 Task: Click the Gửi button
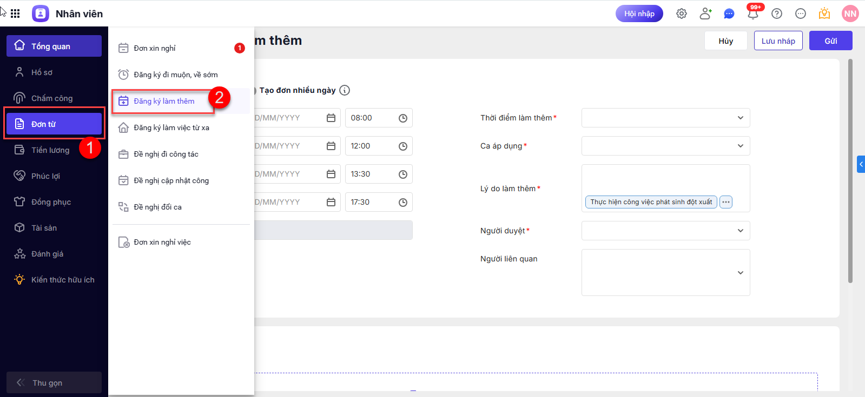point(830,41)
